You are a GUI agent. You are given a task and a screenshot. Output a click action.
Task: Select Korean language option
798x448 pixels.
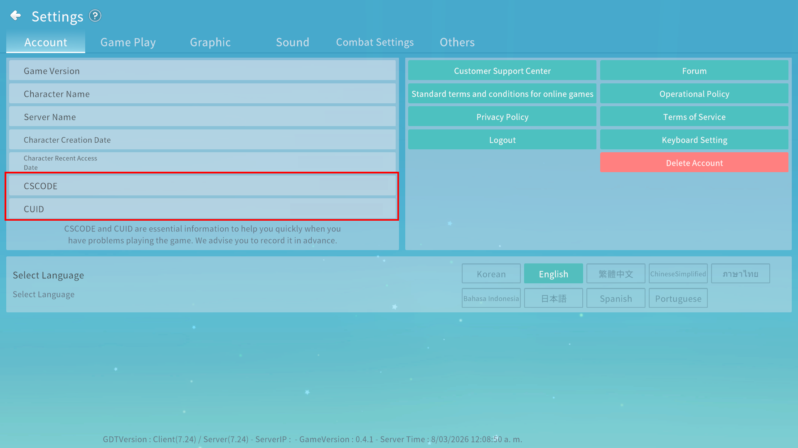[x=491, y=274]
